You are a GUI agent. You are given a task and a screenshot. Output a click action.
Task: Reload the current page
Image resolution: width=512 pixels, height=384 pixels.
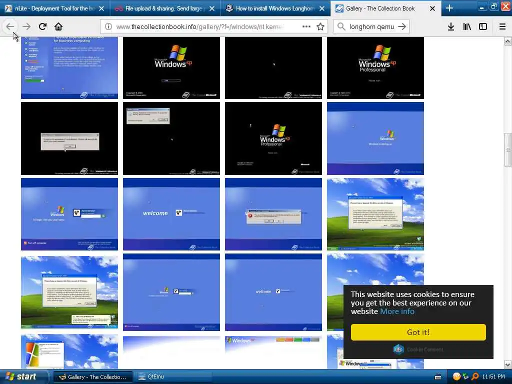(x=42, y=26)
